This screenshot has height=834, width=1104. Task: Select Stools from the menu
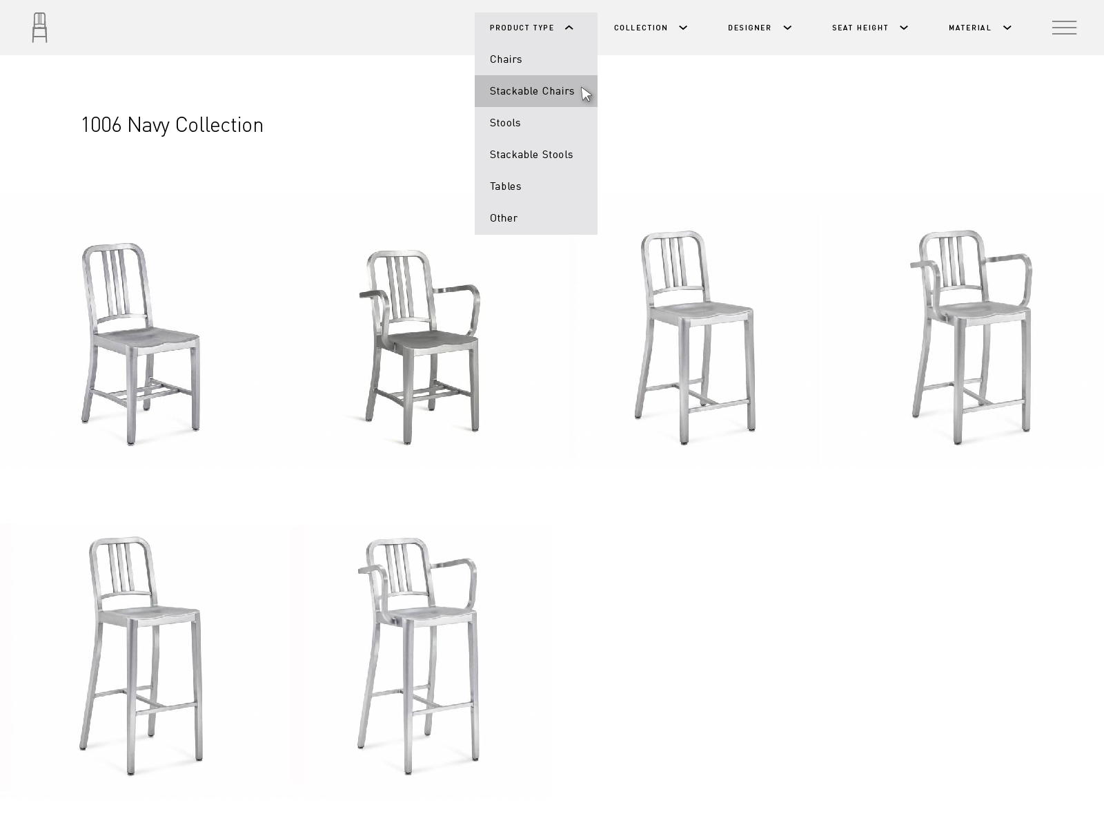click(x=535, y=123)
